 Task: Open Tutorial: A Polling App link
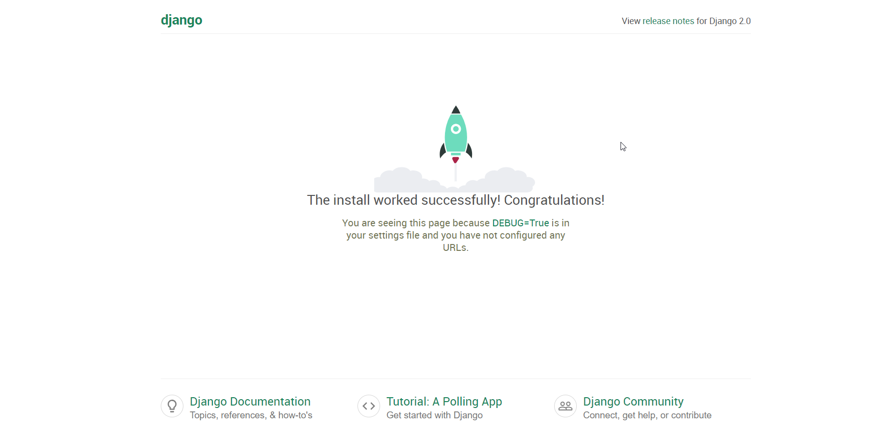point(444,402)
